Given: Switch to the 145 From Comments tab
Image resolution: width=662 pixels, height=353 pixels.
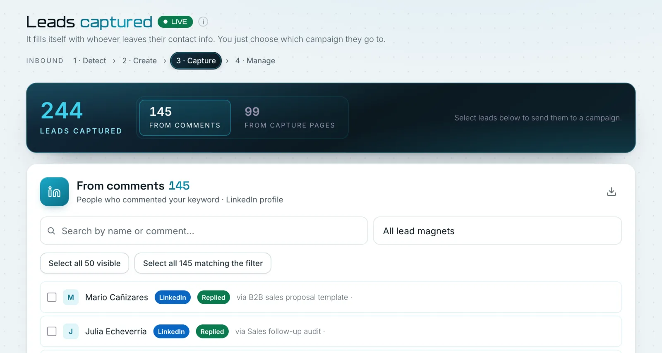Looking at the screenshot, I should pyautogui.click(x=185, y=118).
